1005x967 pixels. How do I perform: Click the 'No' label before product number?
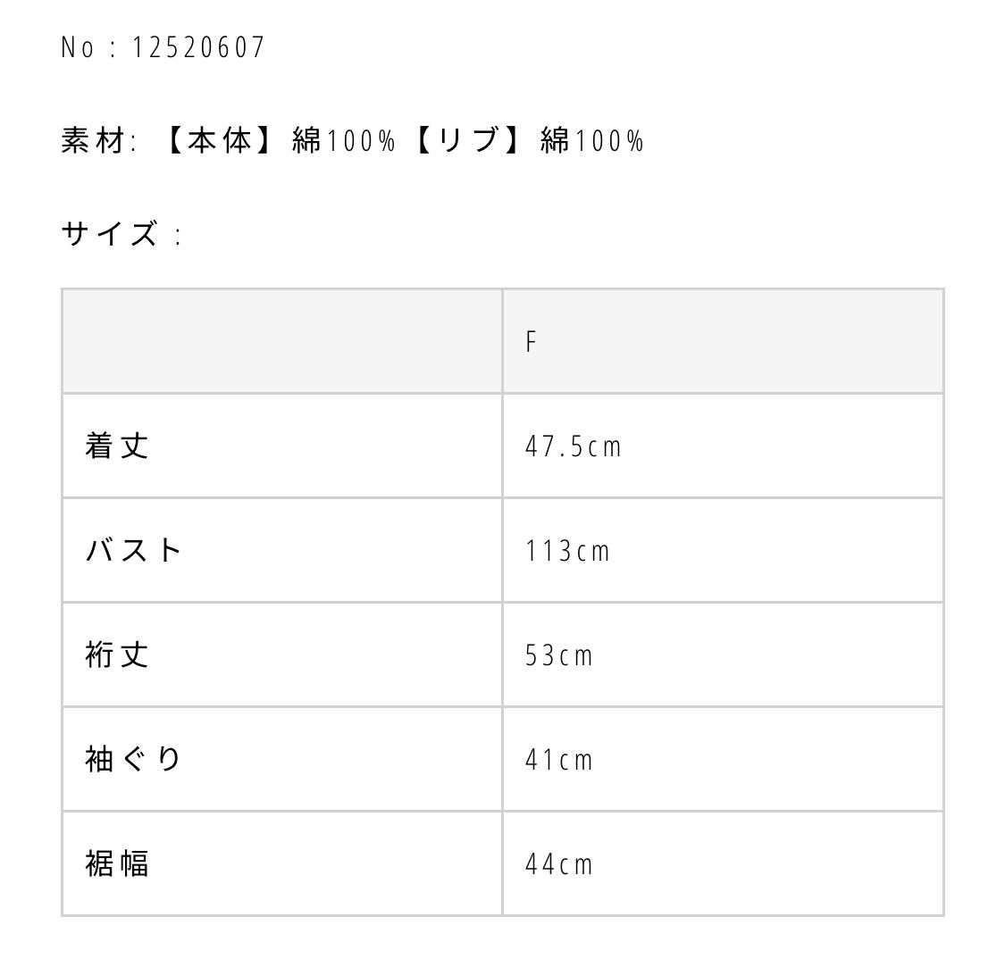tap(77, 47)
